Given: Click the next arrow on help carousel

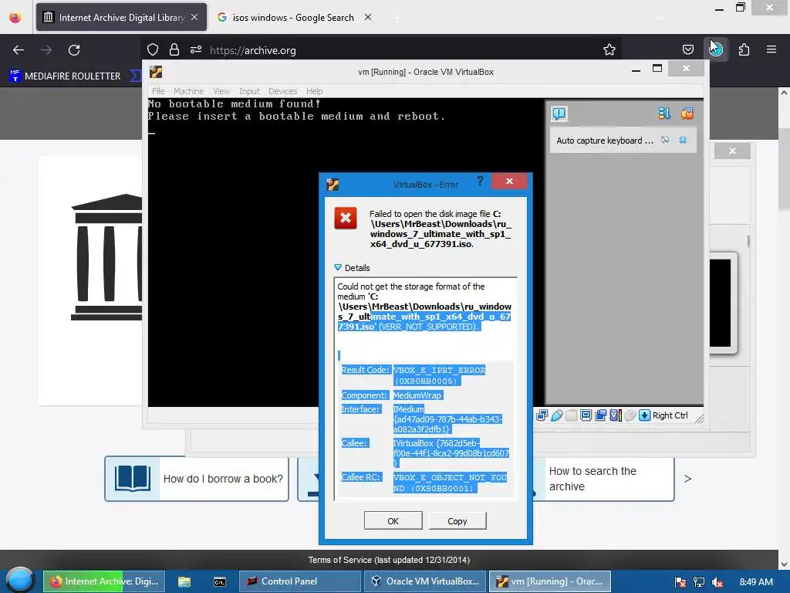Looking at the screenshot, I should pyautogui.click(x=687, y=479).
